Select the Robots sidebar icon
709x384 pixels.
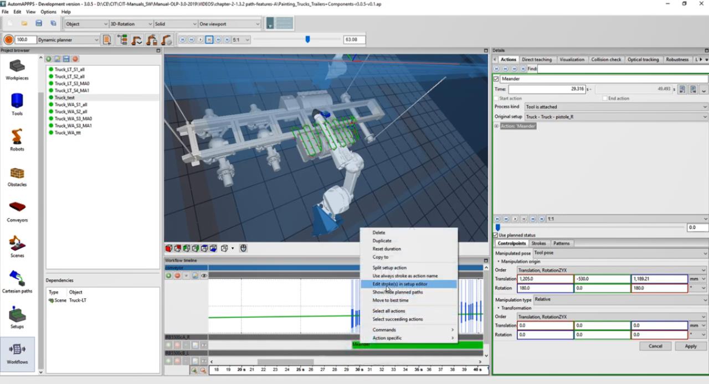tap(17, 139)
